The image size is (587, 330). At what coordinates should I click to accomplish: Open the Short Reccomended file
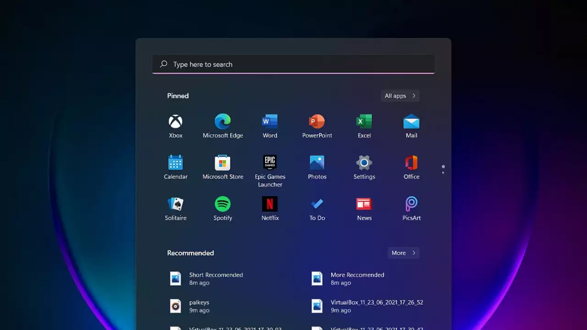[216, 279]
